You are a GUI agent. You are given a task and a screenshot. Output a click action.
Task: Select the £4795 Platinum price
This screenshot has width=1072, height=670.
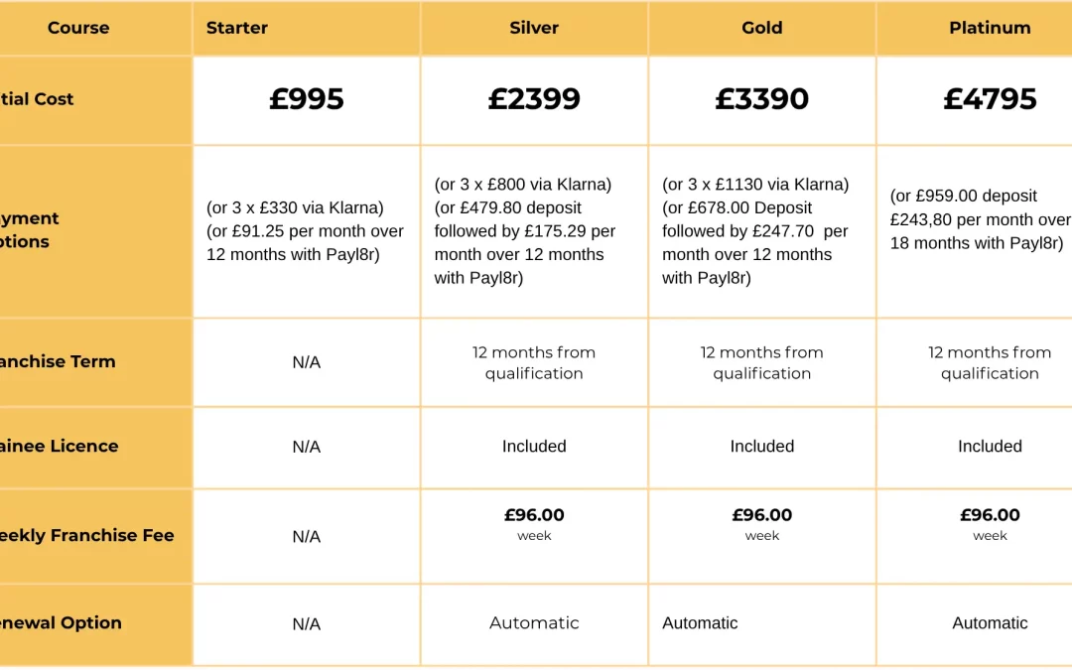coord(990,99)
